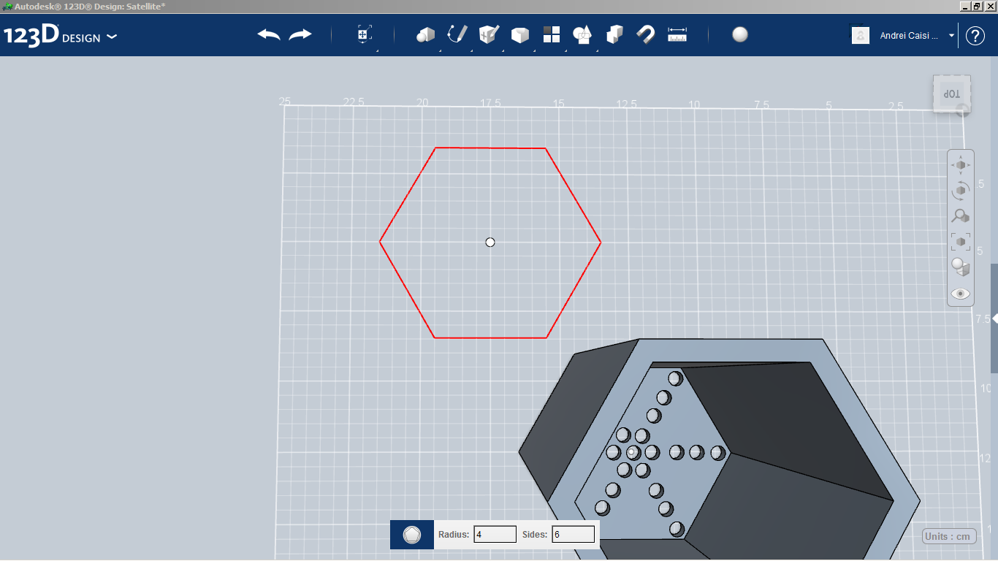Select the Orbit navigation tool
Screen dimensions: 998x561
[961, 191]
